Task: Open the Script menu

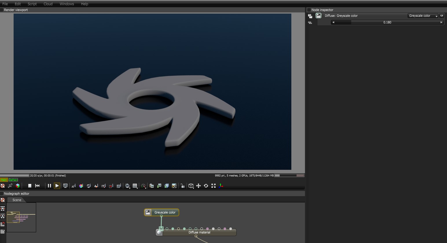Action: coord(32,4)
